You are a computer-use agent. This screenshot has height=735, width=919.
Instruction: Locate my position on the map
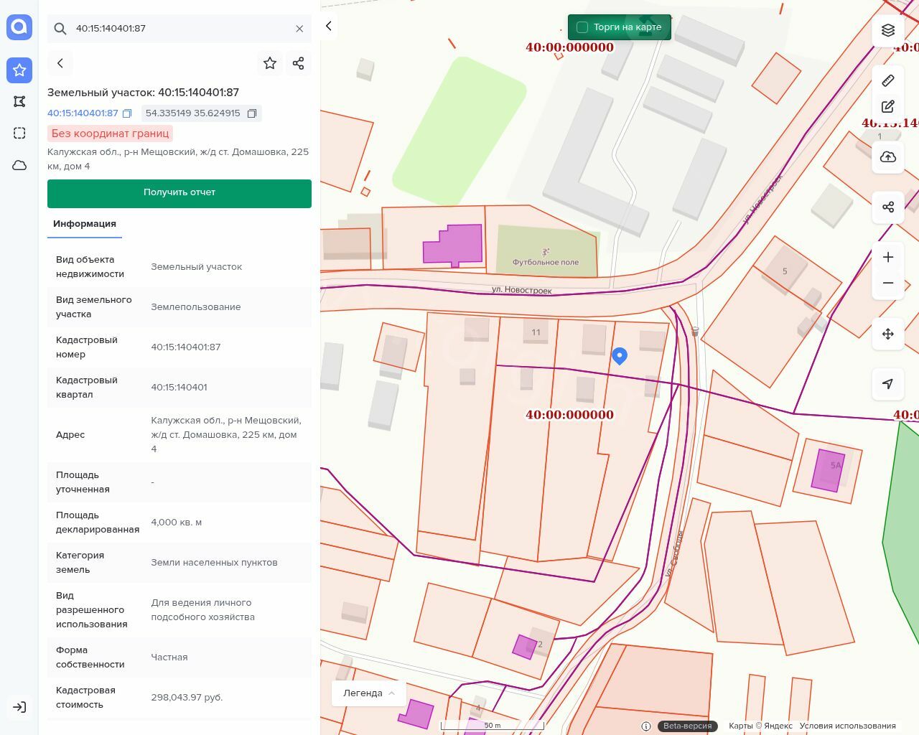coord(888,384)
